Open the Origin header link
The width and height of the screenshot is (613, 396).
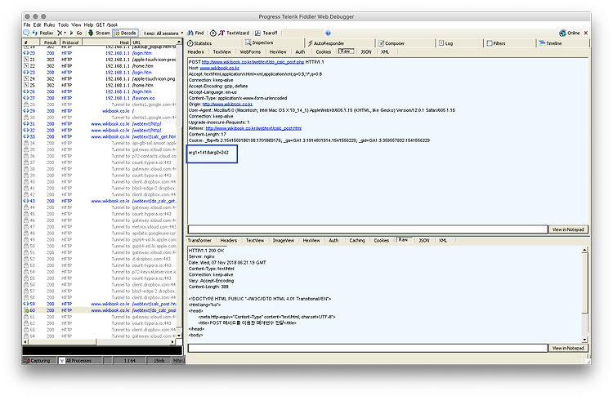point(227,105)
